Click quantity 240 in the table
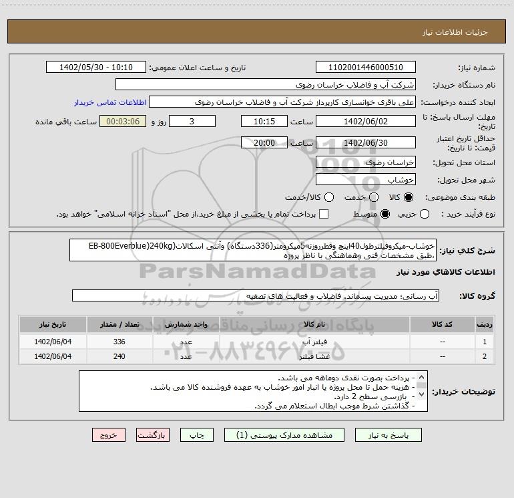This screenshot has height=498, width=514. [119, 356]
